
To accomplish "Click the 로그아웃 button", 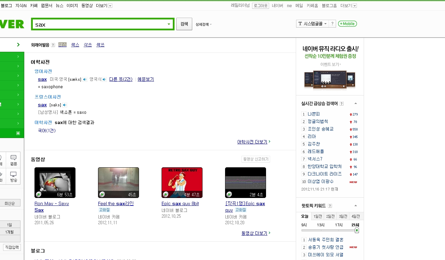I will pyautogui.click(x=261, y=5).
